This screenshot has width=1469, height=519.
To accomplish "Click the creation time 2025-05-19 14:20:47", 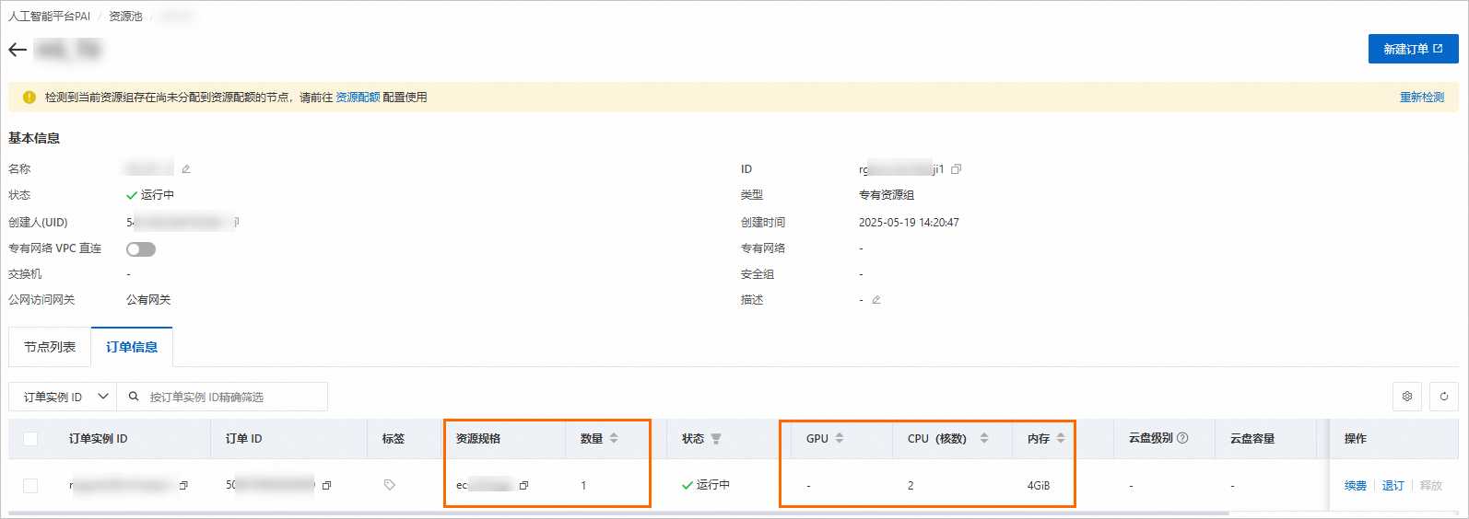I will 909,223.
